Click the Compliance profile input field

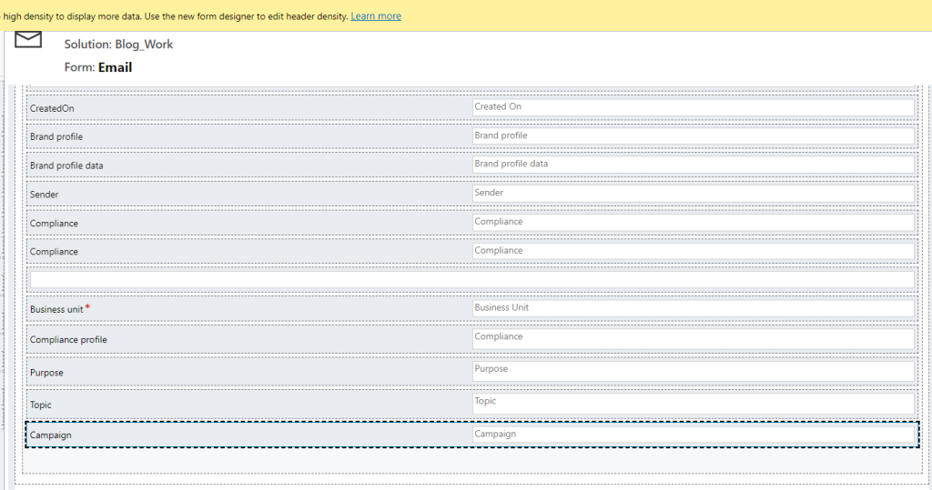[x=693, y=339]
